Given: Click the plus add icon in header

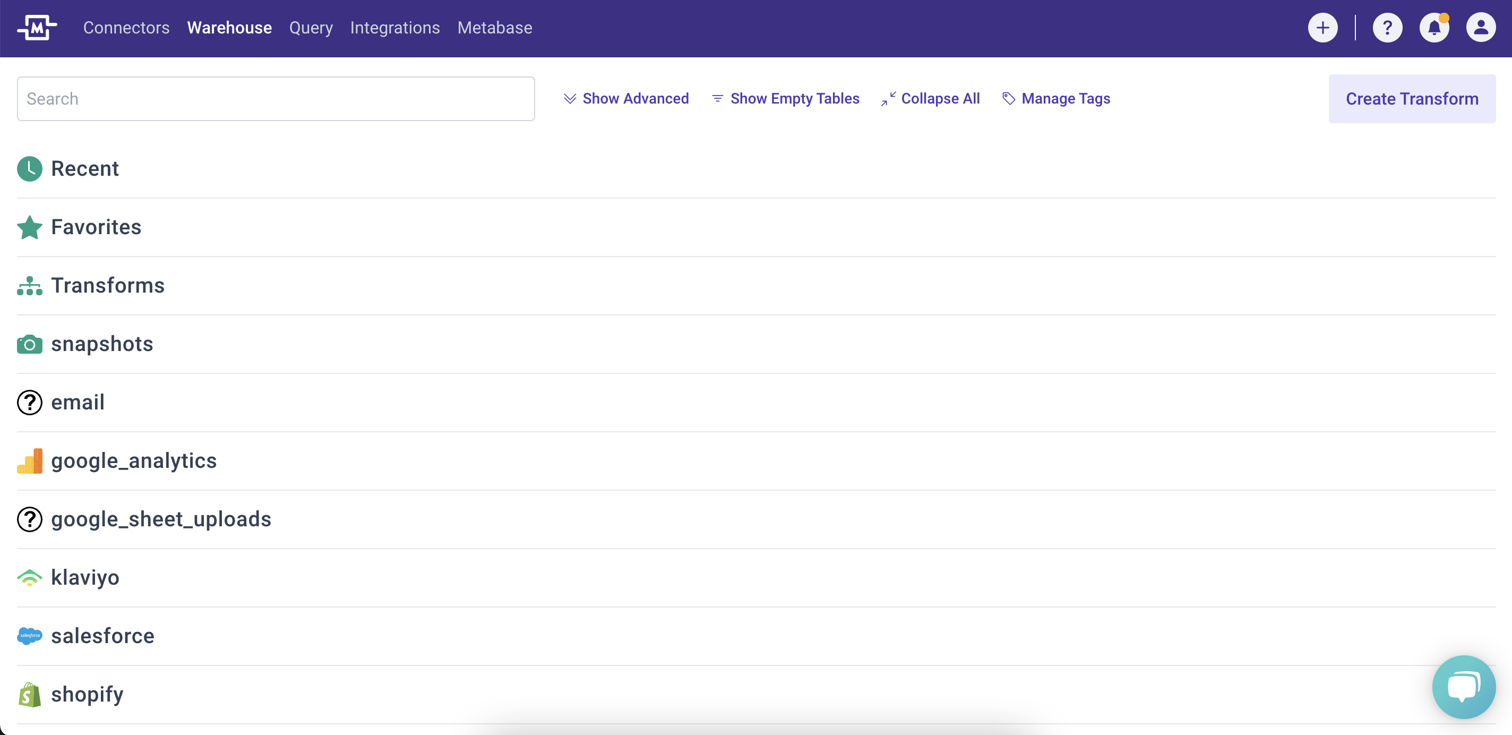Looking at the screenshot, I should pos(1322,28).
